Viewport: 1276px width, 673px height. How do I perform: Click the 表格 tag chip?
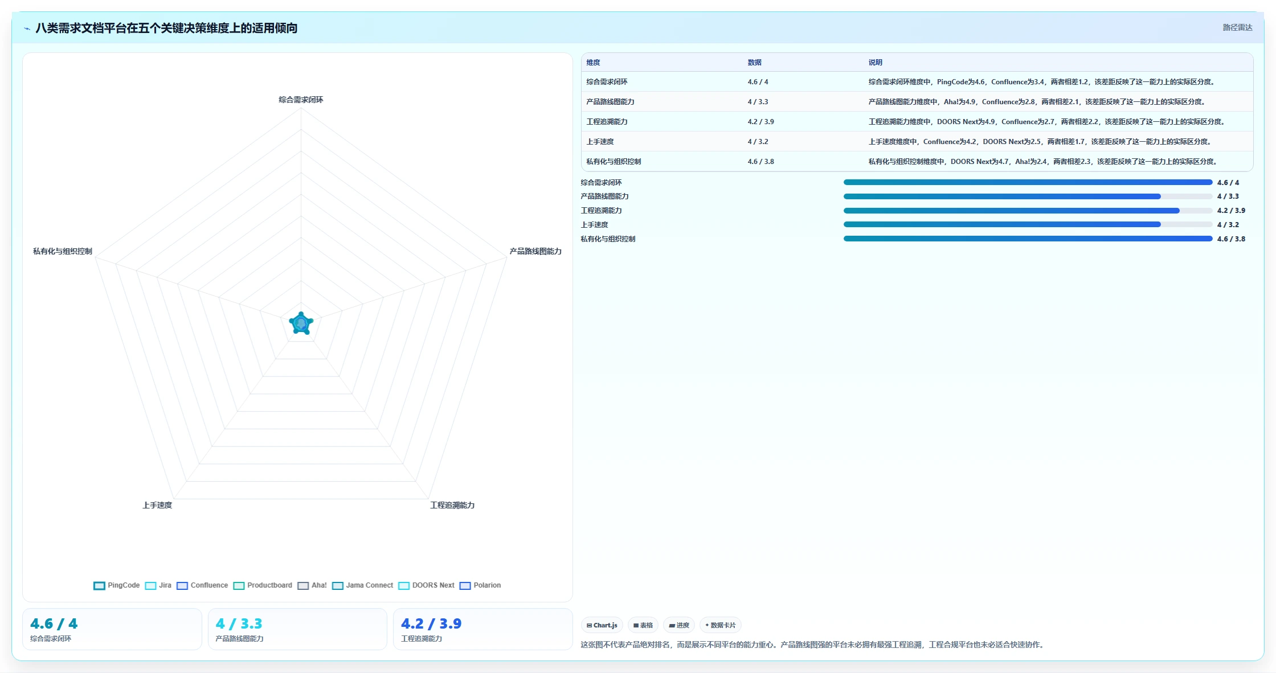point(643,625)
